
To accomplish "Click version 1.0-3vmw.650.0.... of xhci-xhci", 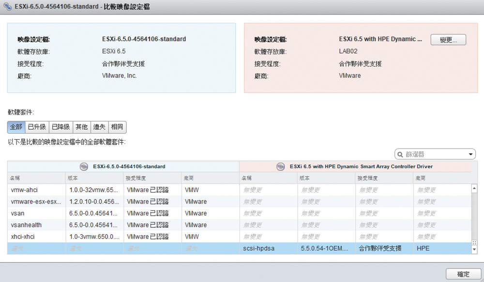I will 94,237.
